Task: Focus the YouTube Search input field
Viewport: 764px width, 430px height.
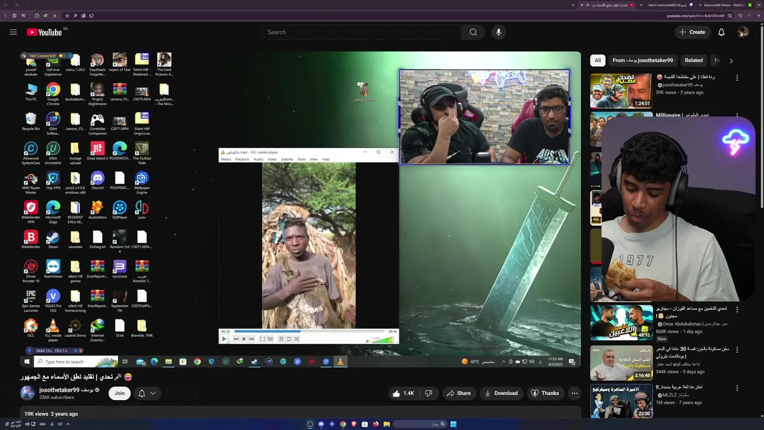Action: (361, 32)
